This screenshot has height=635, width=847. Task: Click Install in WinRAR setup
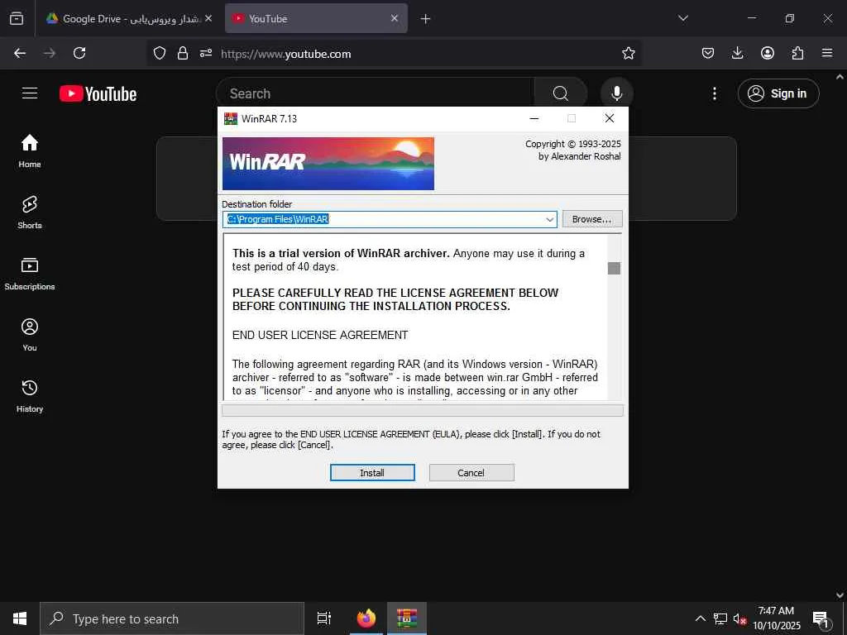372,472
